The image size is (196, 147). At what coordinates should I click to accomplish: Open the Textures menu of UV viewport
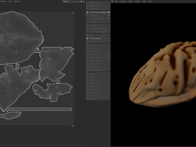(x=17, y=1)
